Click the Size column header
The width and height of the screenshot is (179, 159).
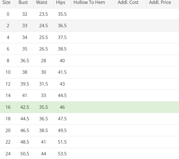(6, 3)
